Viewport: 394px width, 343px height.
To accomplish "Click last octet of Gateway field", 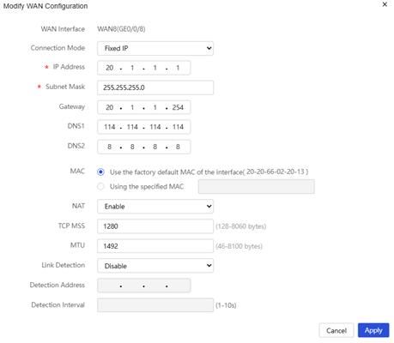I will [x=178, y=107].
